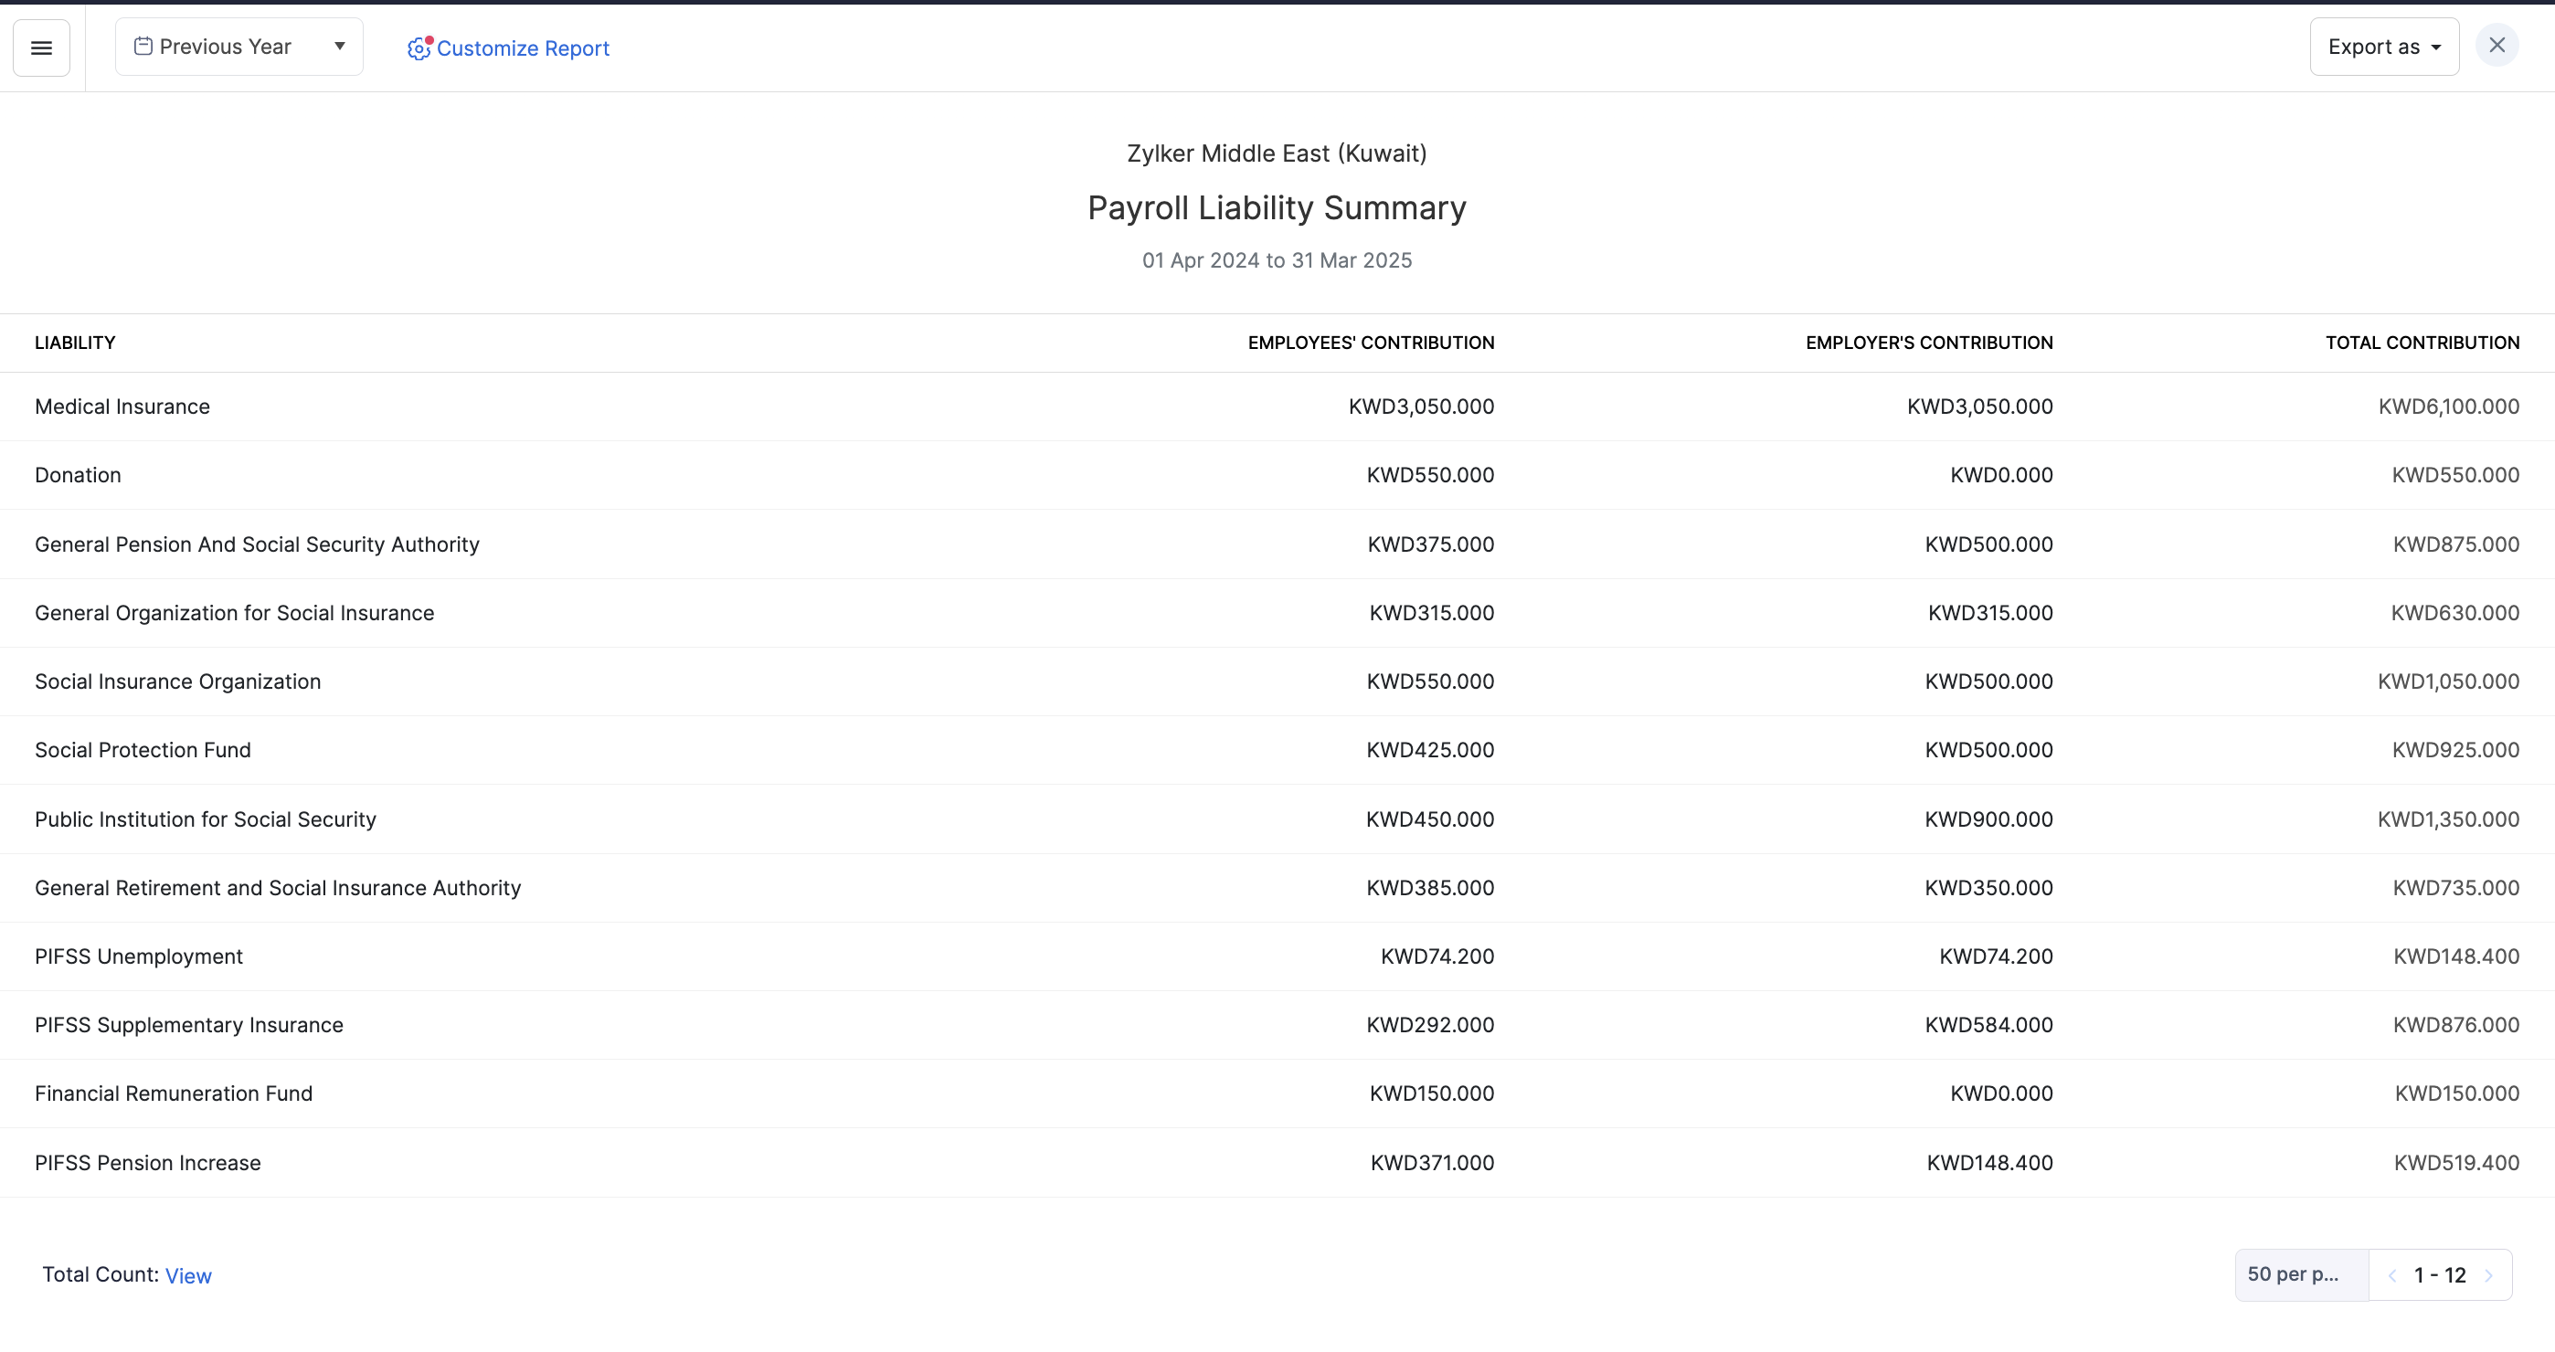Sort by Liability column header
This screenshot has height=1352, width=2555.
point(75,343)
